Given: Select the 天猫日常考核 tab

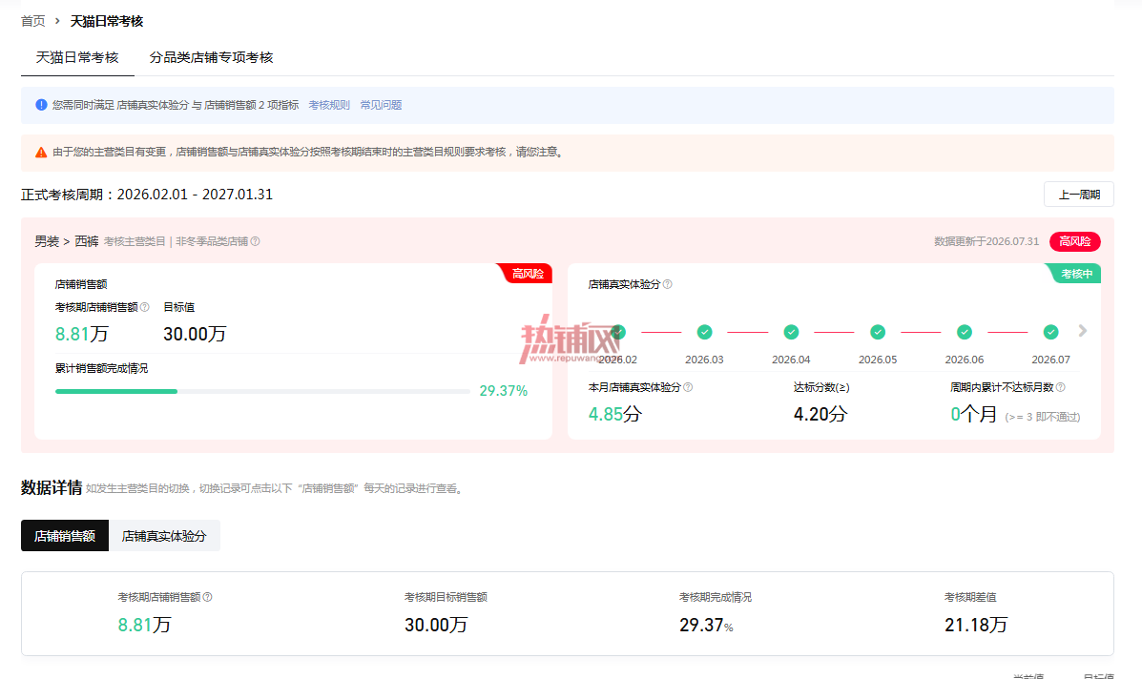Looking at the screenshot, I should point(77,57).
